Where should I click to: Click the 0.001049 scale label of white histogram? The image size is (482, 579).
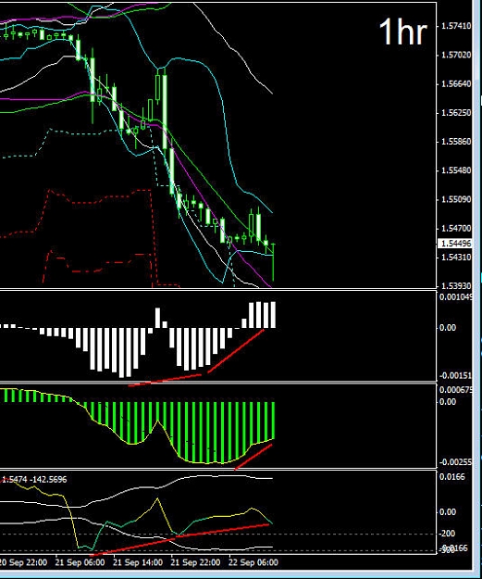click(x=456, y=297)
